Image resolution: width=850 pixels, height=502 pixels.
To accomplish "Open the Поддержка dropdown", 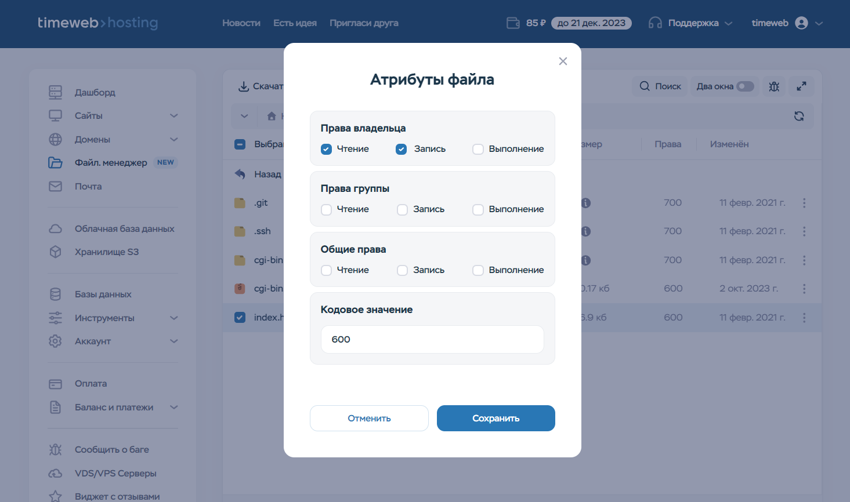I will click(690, 23).
